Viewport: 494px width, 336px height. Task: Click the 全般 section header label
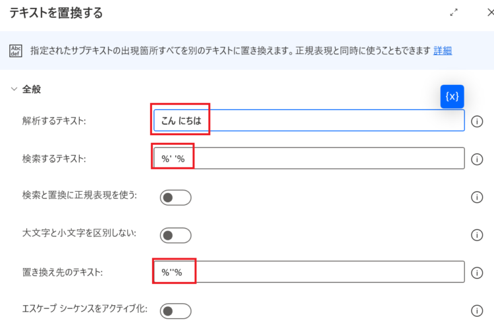pyautogui.click(x=32, y=89)
